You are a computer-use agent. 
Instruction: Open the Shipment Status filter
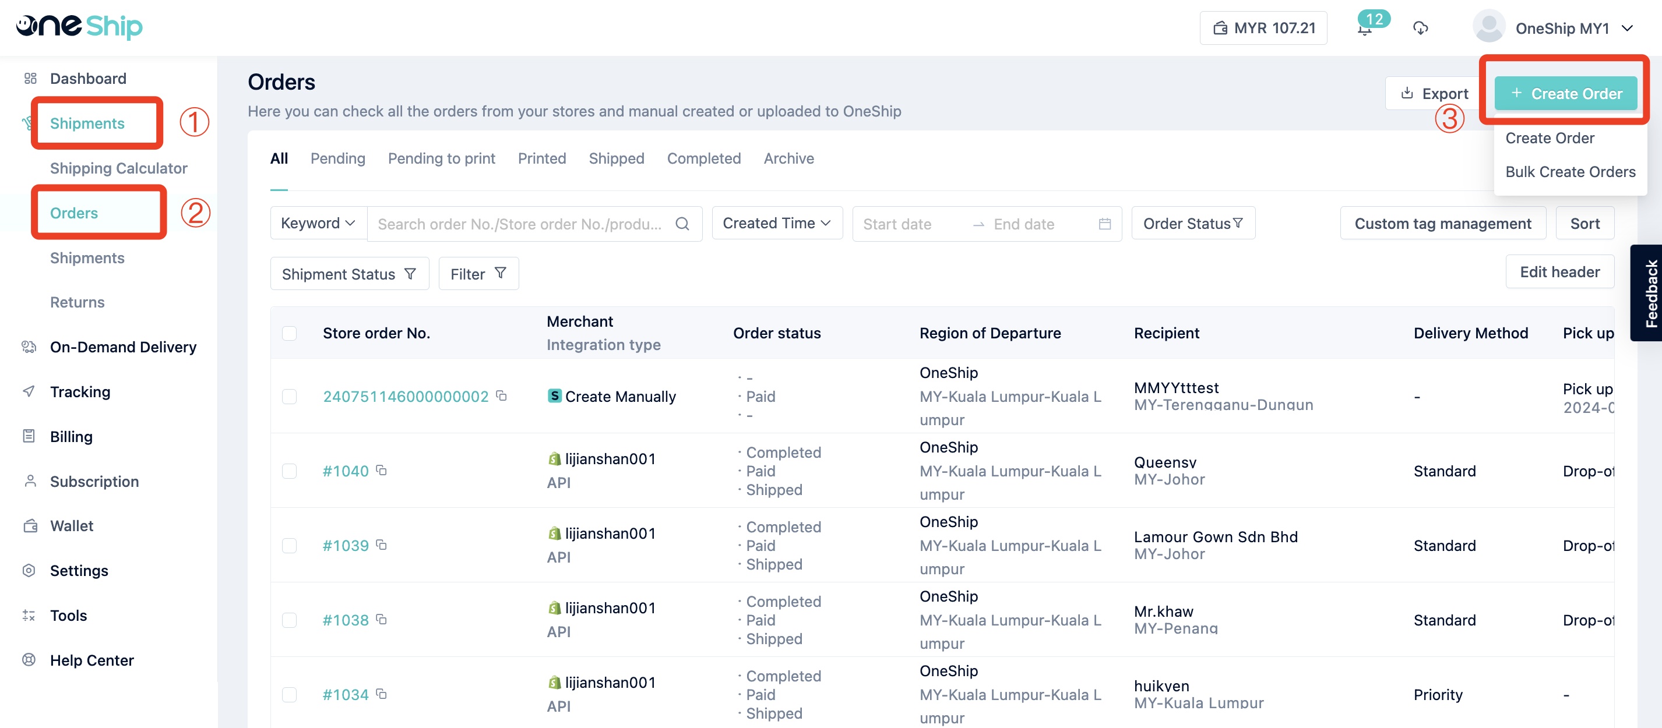click(349, 273)
